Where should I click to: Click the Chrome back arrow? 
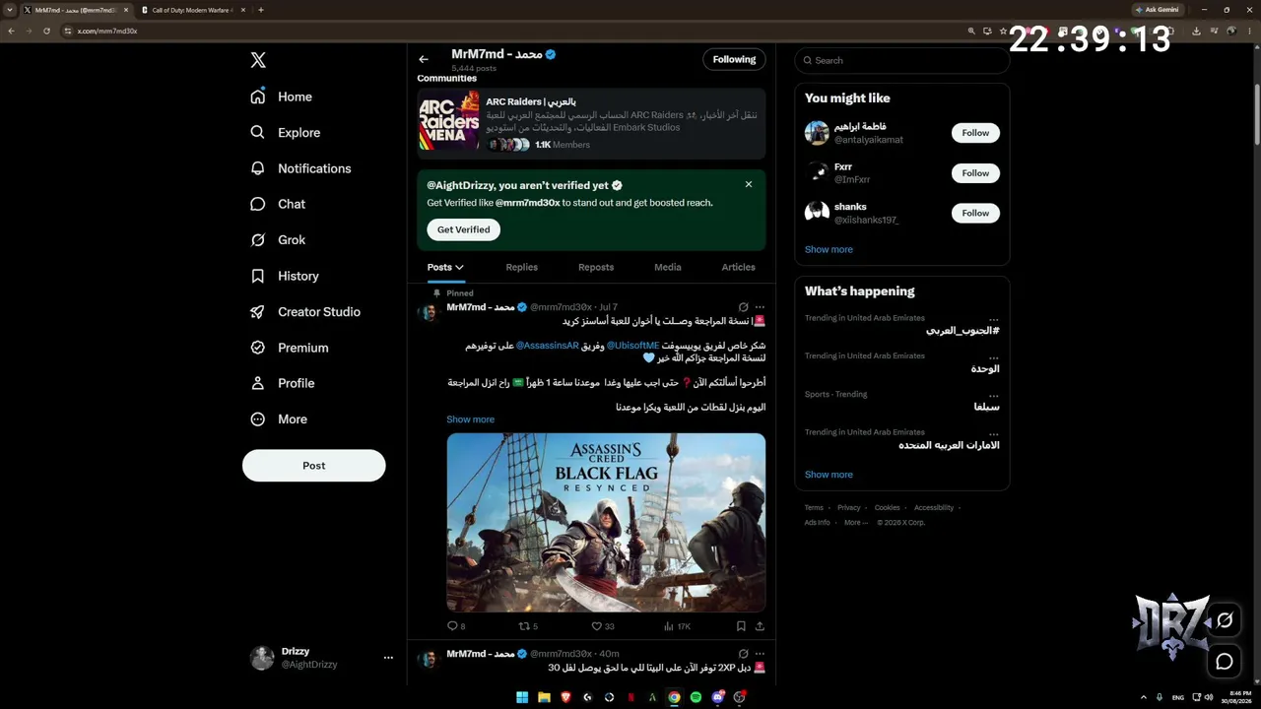pos(11,31)
